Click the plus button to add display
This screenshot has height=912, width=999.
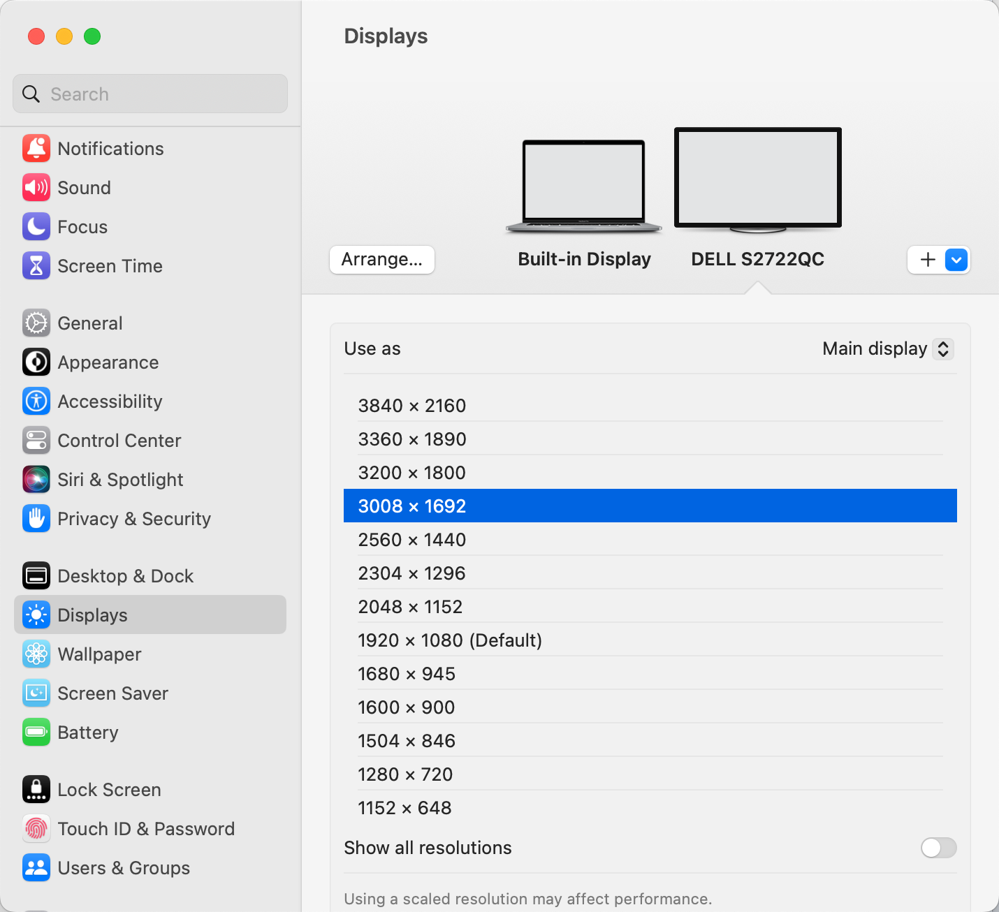coord(927,260)
